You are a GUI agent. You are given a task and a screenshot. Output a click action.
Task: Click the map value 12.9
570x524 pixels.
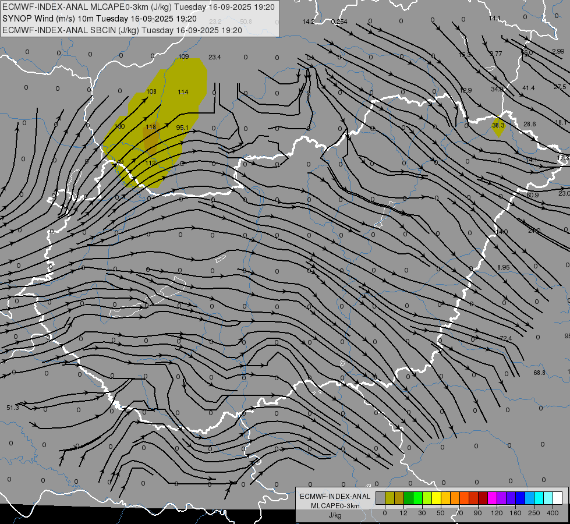tap(465, 90)
